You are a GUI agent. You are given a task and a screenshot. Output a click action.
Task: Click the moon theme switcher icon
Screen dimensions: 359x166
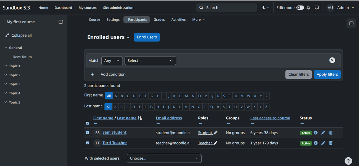[x=264, y=8]
